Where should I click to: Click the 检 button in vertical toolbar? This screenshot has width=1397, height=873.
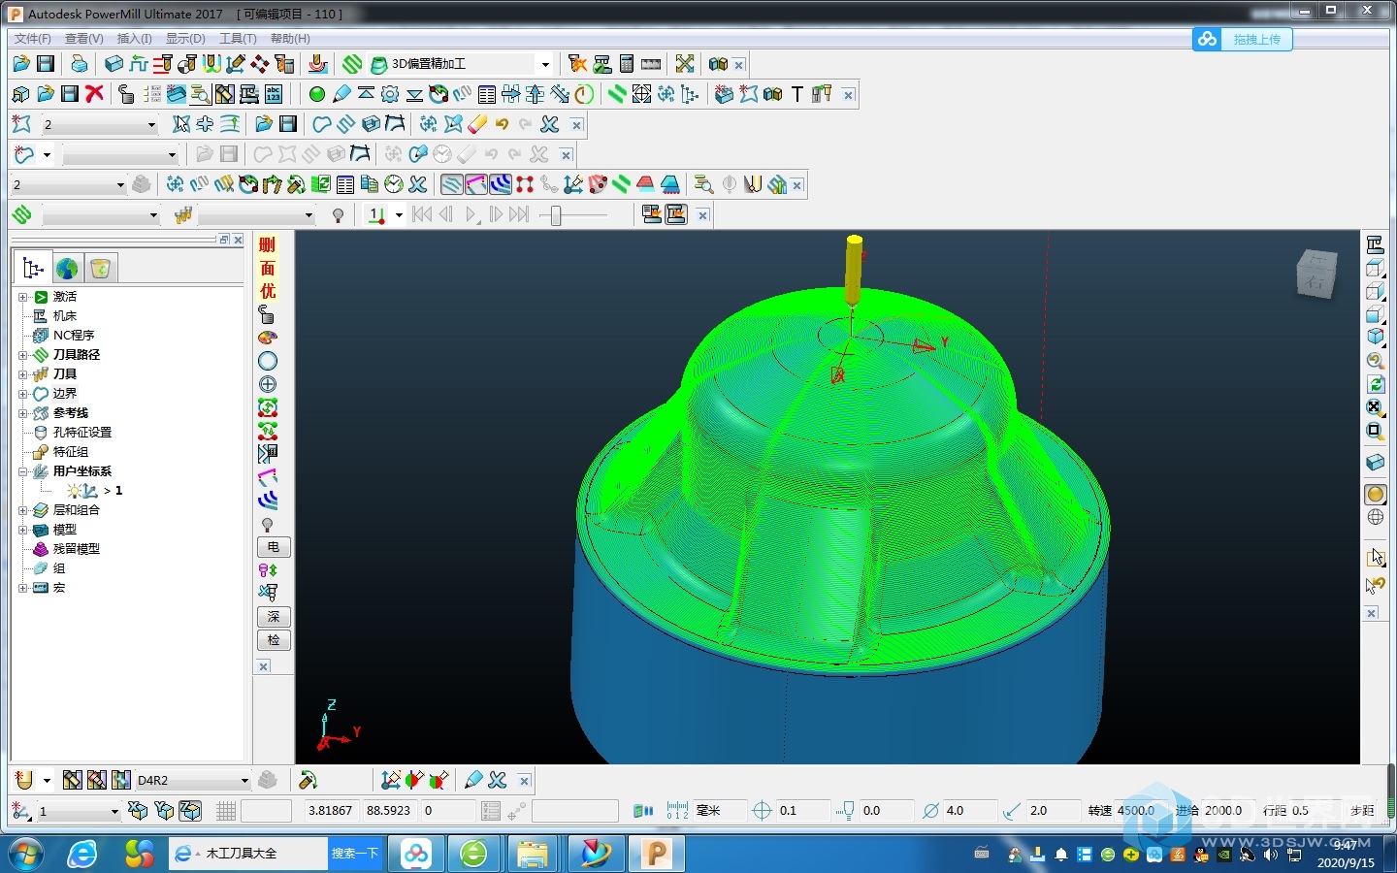pos(274,640)
